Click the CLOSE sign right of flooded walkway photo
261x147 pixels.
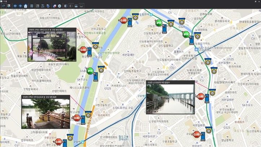[201, 96]
